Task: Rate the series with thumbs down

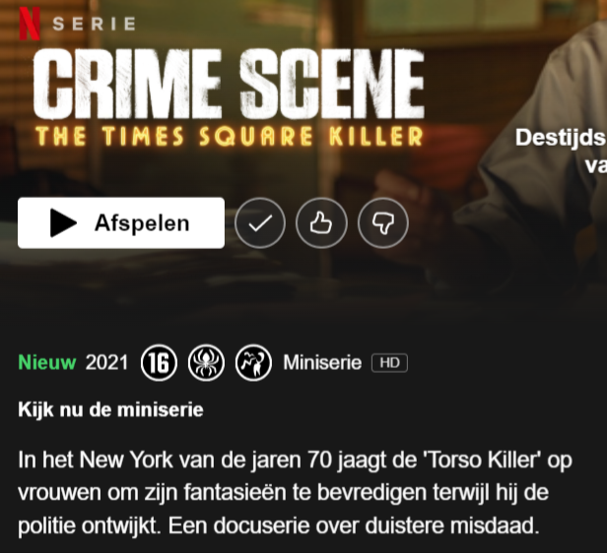Action: click(383, 223)
